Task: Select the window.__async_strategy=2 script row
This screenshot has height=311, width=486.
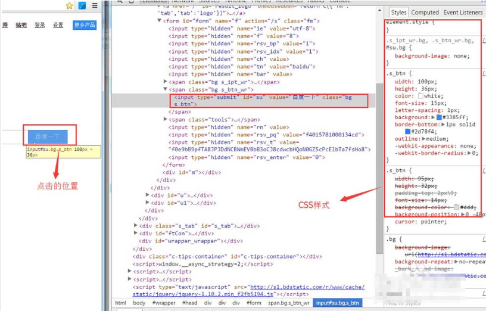Action: pyautogui.click(x=203, y=264)
